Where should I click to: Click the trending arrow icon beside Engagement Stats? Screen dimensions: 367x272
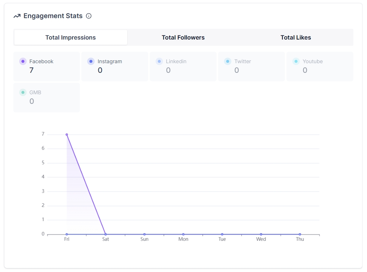tap(17, 16)
